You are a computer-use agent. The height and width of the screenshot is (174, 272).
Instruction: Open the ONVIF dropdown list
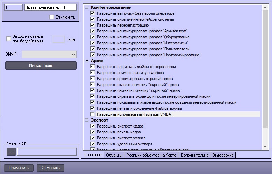[49, 55]
